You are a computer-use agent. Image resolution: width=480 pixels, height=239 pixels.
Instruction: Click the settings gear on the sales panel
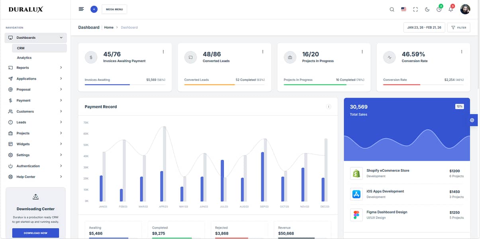coord(472,120)
